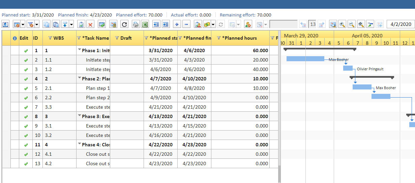Click the 60.000 planned hours cell
415x183 pixels.
pos(240,50)
